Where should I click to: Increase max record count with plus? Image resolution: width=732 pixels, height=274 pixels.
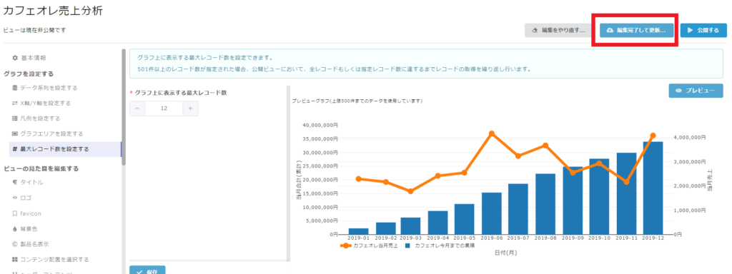[190, 108]
